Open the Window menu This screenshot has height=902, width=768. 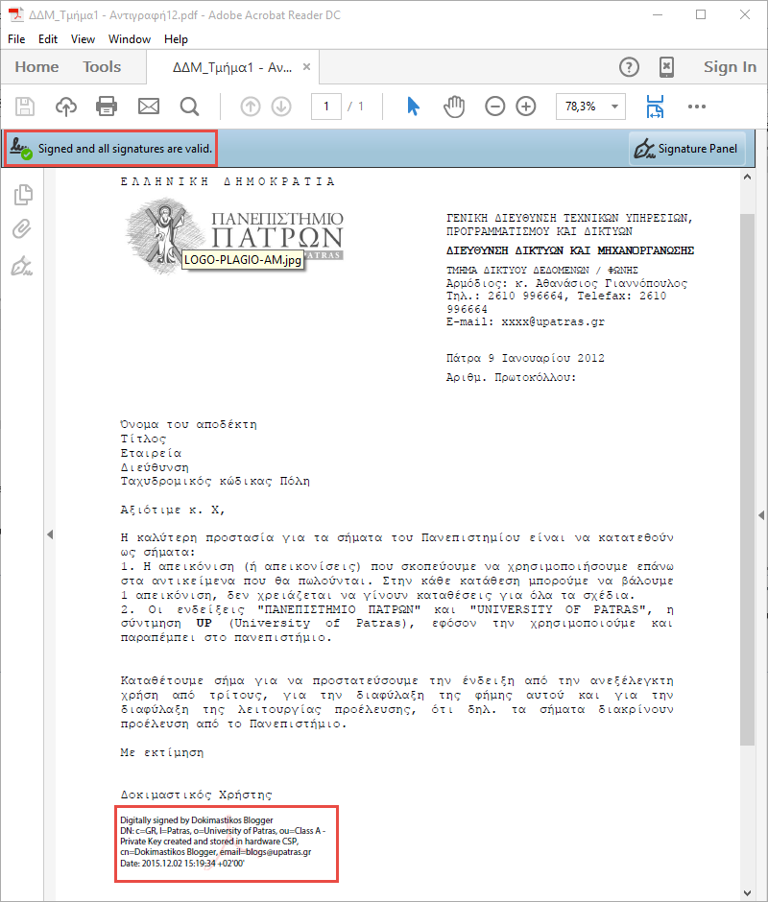(130, 39)
